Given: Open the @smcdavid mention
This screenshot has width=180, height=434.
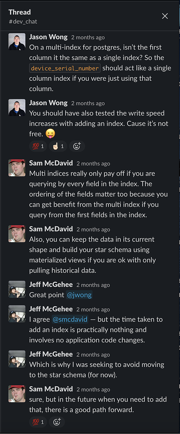Looking at the screenshot, I should click(x=70, y=319).
